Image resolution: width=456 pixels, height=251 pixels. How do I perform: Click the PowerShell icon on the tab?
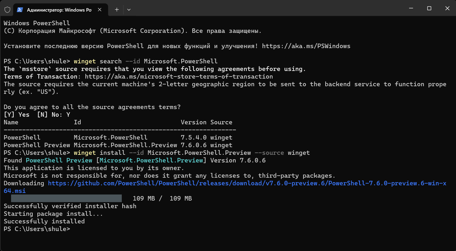tap(20, 10)
